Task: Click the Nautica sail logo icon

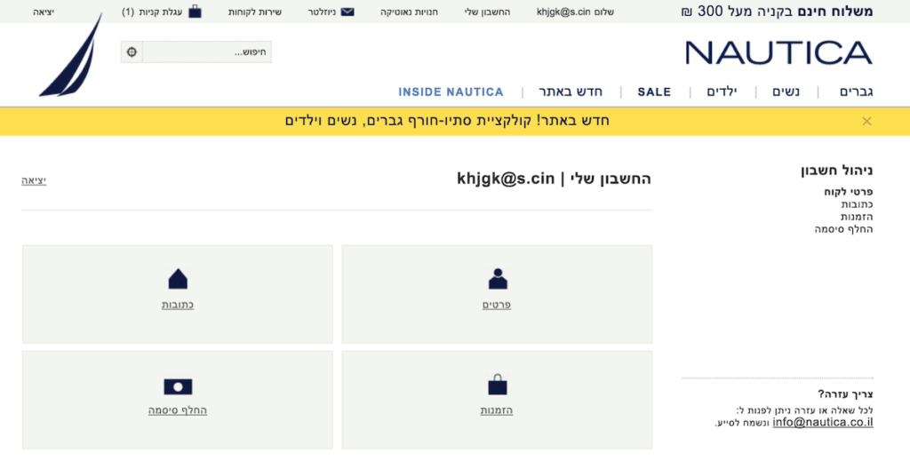Action: 71,54
